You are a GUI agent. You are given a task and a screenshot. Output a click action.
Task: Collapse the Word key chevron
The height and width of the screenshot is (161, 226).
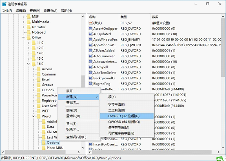click(x=33, y=116)
